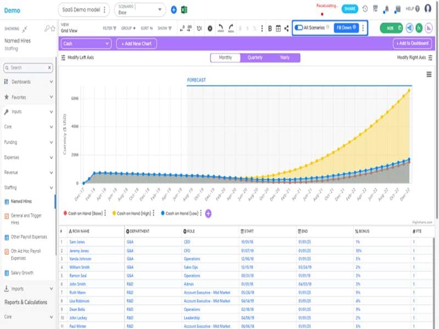Click the blue add scenario plus icon
Image resolution: width=439 pixels, height=329 pixels.
174,9
